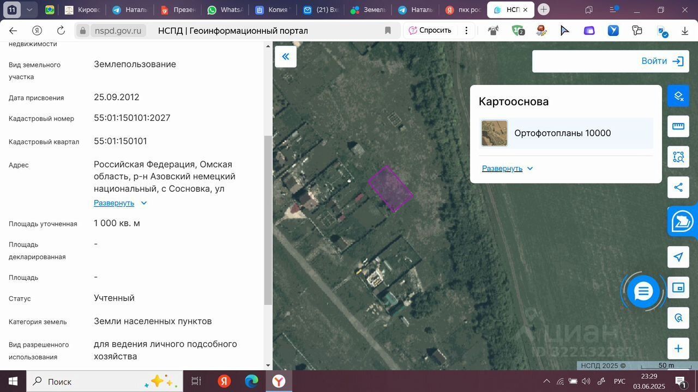Image resolution: width=698 pixels, height=392 pixels.
Task: Close the map layers panel icon
Action: pos(678,96)
